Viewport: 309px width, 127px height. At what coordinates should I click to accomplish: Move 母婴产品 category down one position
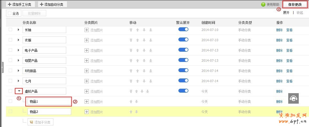(x=144, y=61)
